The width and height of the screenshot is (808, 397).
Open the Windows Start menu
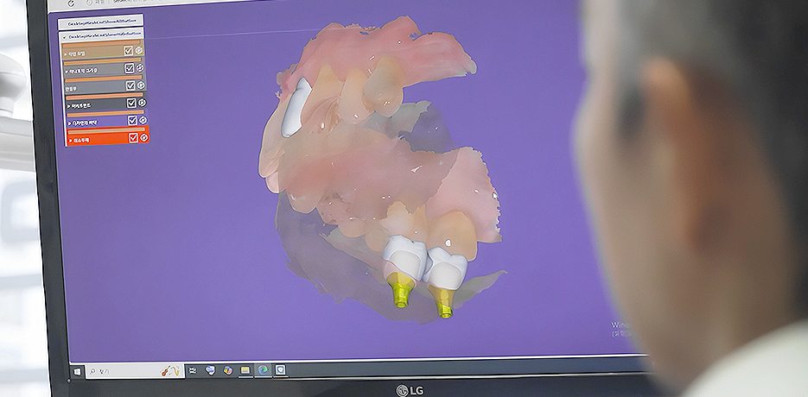[77, 372]
